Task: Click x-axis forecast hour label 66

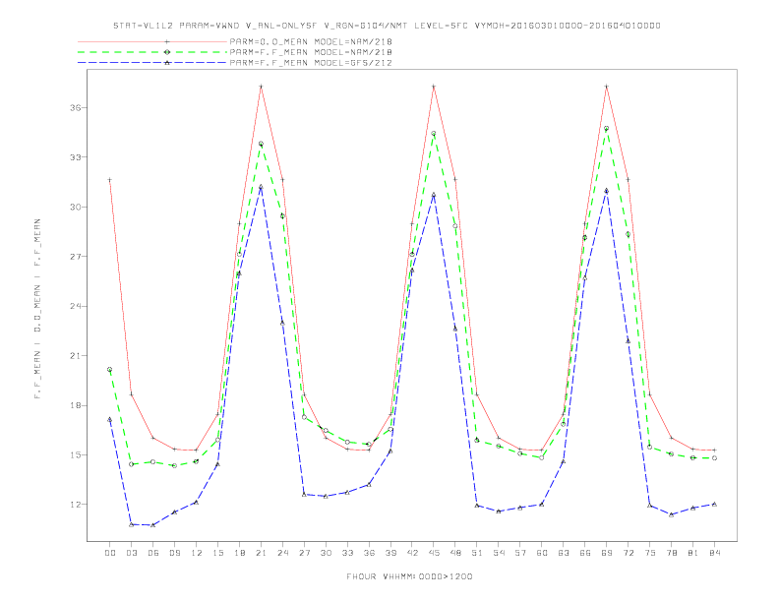Action: (x=585, y=553)
